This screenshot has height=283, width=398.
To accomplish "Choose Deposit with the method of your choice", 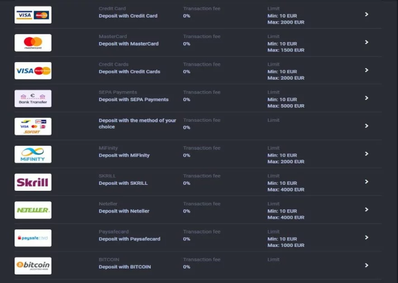I will point(137,124).
